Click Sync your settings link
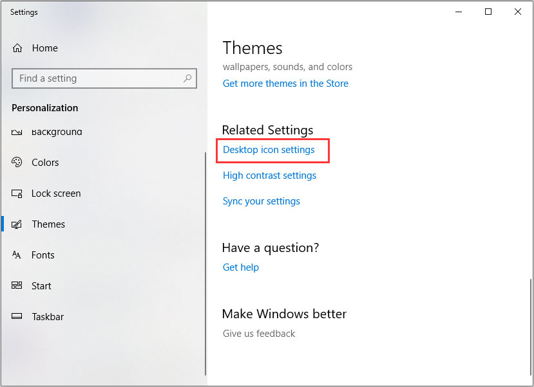The height and width of the screenshot is (387, 534). click(262, 201)
